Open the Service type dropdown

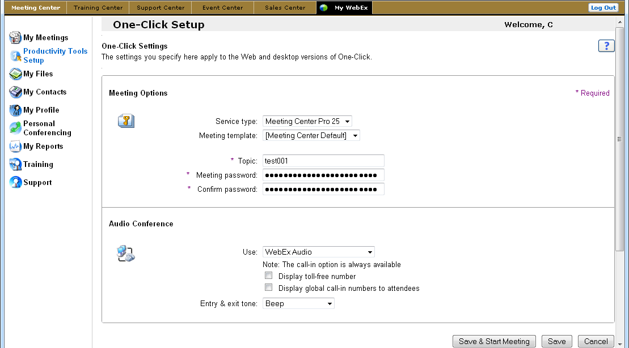(x=307, y=121)
